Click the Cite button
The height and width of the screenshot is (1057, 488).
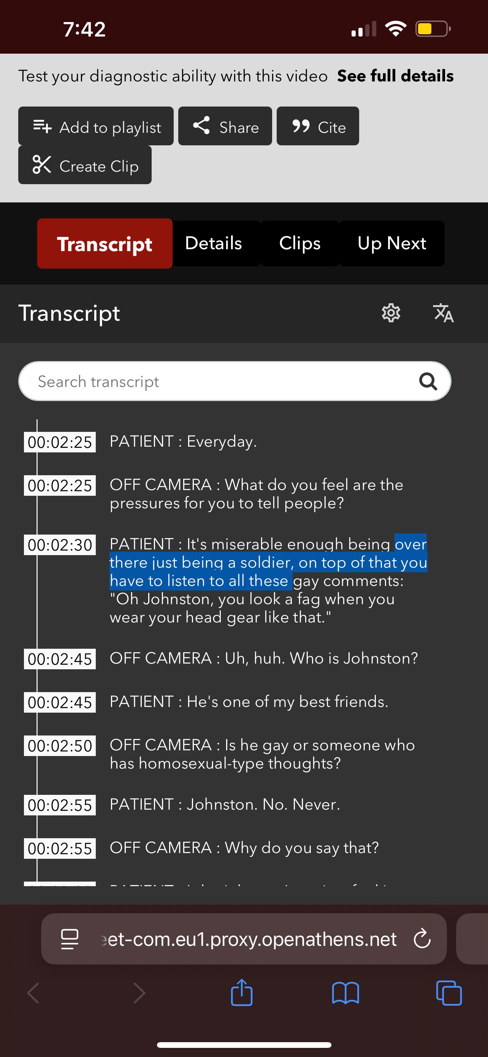[318, 126]
